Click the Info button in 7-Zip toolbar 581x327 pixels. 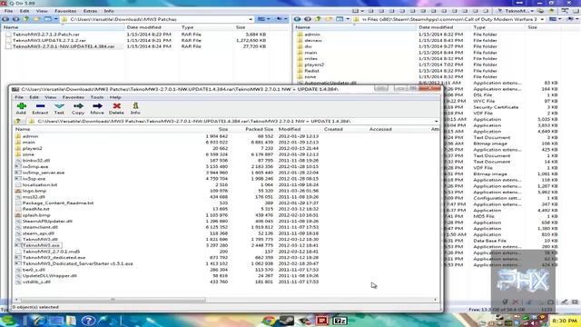[x=135, y=108]
